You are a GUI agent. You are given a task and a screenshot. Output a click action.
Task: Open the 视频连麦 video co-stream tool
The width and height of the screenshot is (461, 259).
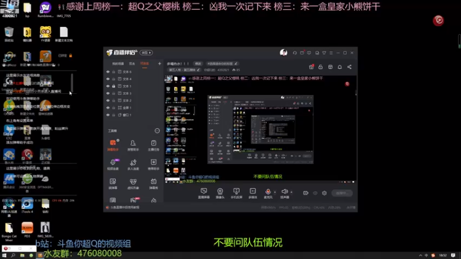pos(112,165)
